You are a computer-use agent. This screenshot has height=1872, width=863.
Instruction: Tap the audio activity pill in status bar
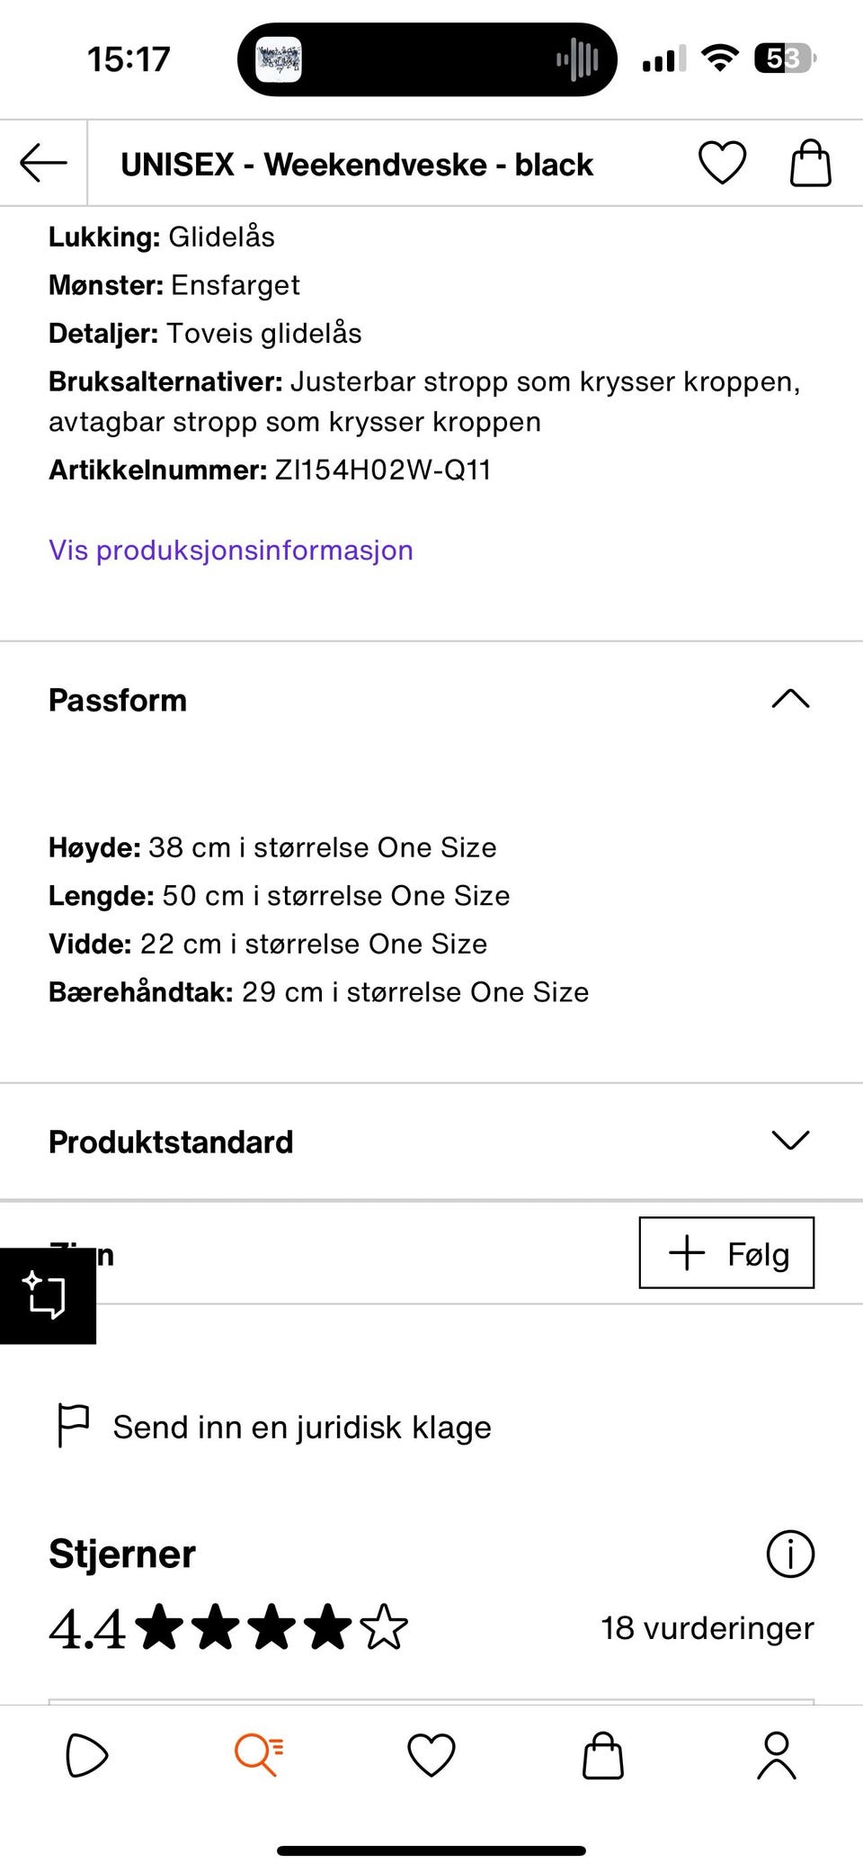pos(427,59)
